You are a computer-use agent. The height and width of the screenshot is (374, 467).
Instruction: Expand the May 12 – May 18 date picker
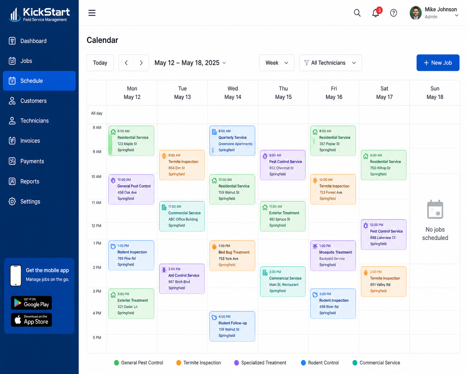pos(190,63)
